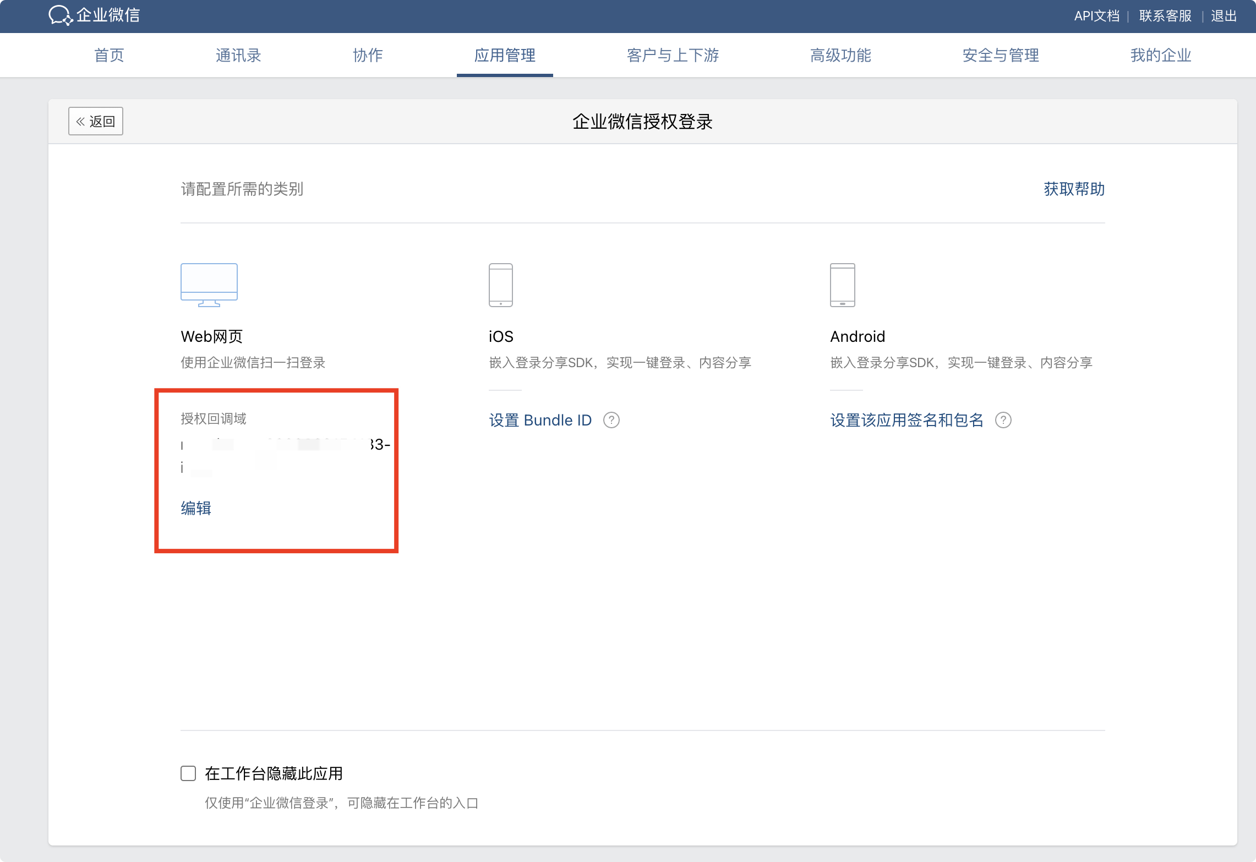Switch to 通讯录 tab
Viewport: 1256px width, 862px height.
pos(238,55)
